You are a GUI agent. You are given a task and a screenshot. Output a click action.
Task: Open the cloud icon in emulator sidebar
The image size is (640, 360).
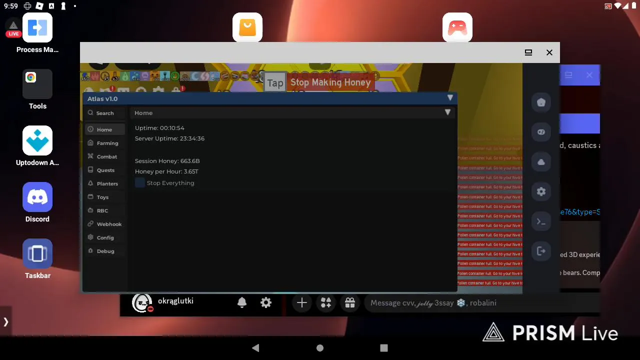(541, 162)
